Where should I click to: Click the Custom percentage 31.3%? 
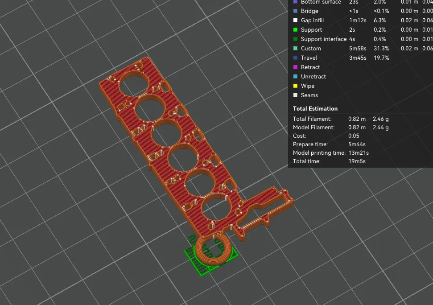click(x=381, y=49)
